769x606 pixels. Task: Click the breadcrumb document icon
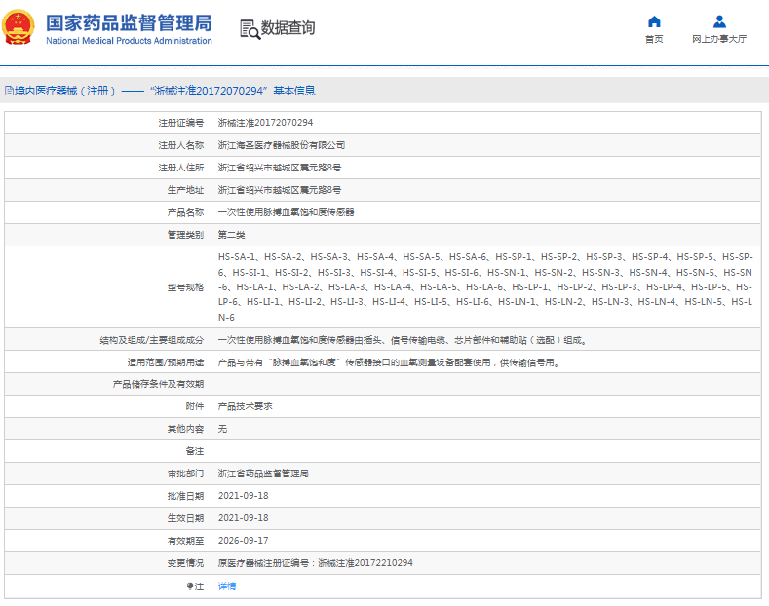pyautogui.click(x=8, y=91)
